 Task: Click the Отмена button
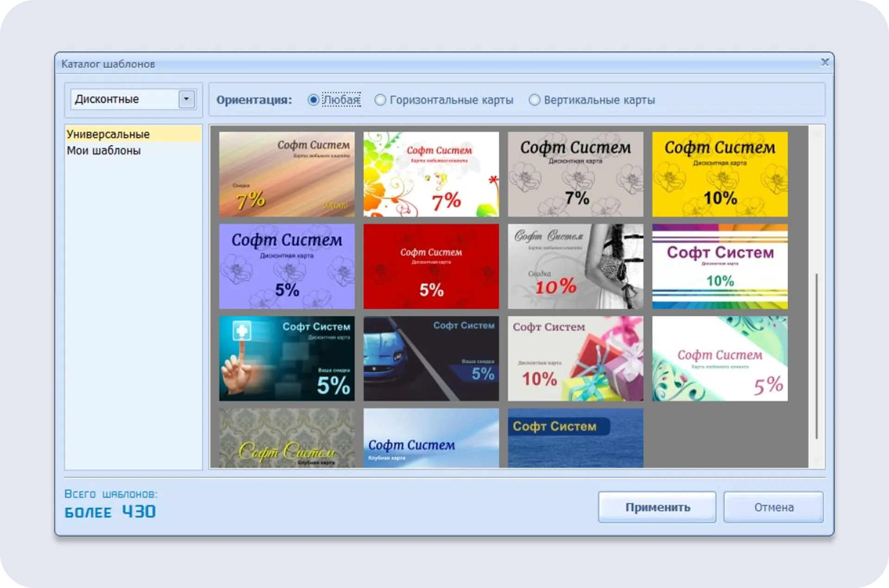[774, 507]
